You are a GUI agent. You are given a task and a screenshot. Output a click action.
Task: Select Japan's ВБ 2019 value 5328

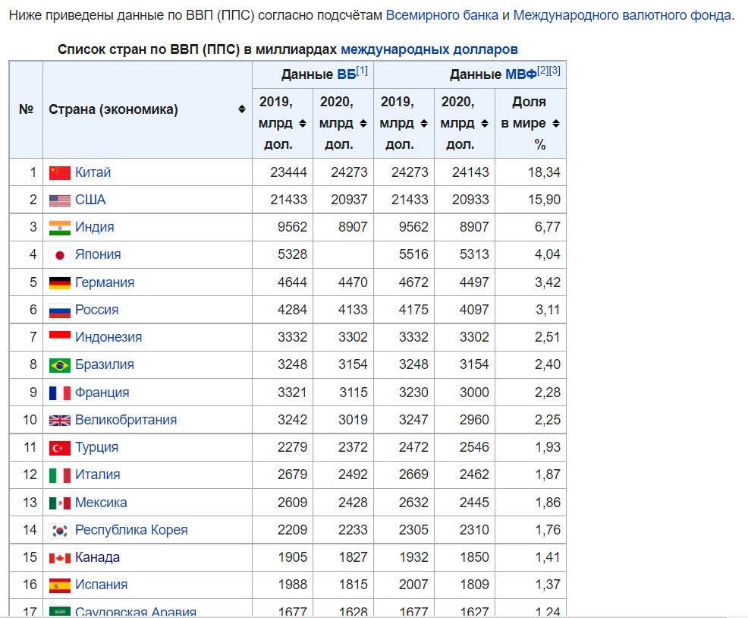point(292,254)
